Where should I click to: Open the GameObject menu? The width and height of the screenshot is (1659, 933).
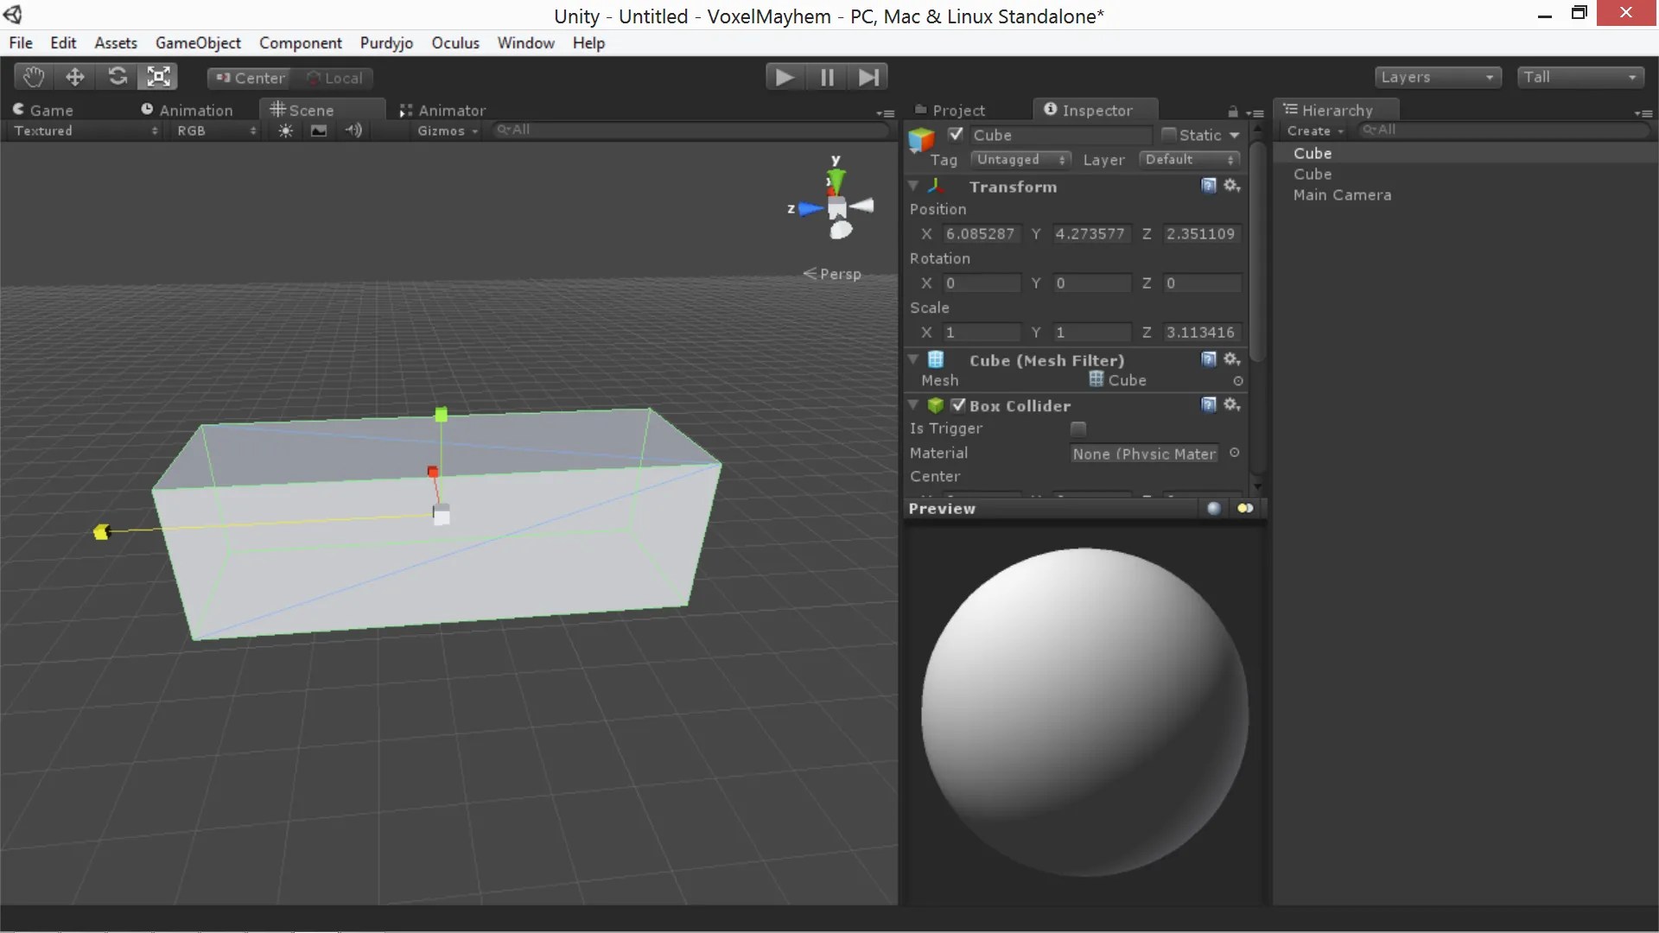[x=198, y=43]
